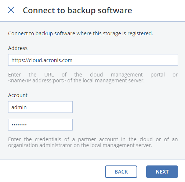
Task: Go back with the BACK button
Action: (x=121, y=172)
